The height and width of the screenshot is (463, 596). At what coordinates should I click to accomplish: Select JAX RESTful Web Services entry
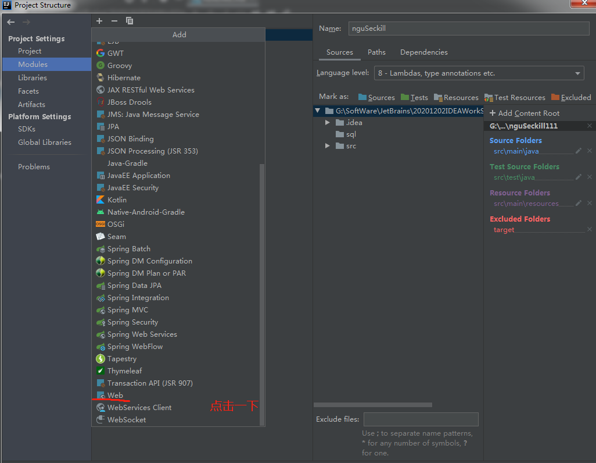pos(178,90)
